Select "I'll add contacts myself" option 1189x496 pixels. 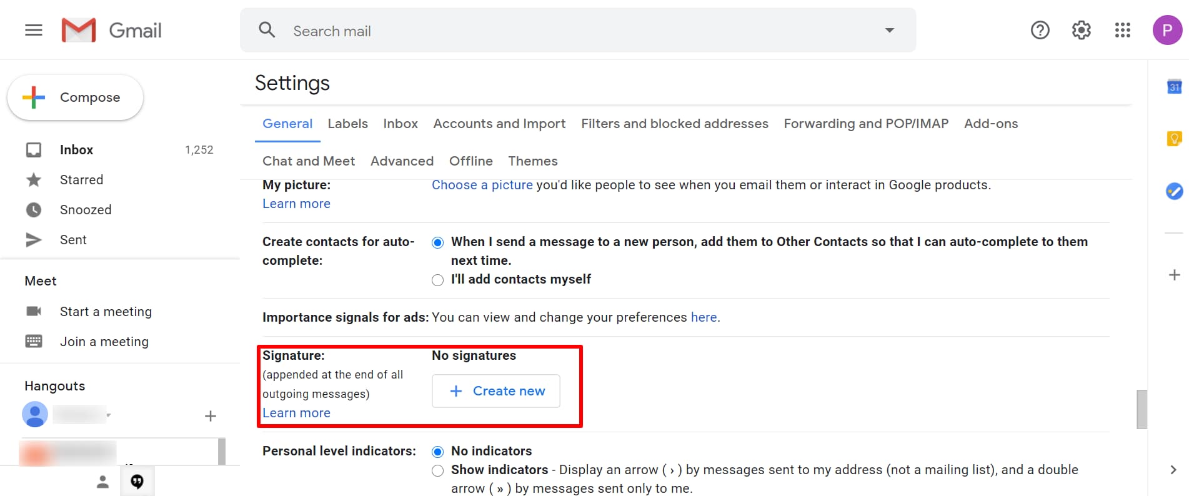(x=437, y=280)
